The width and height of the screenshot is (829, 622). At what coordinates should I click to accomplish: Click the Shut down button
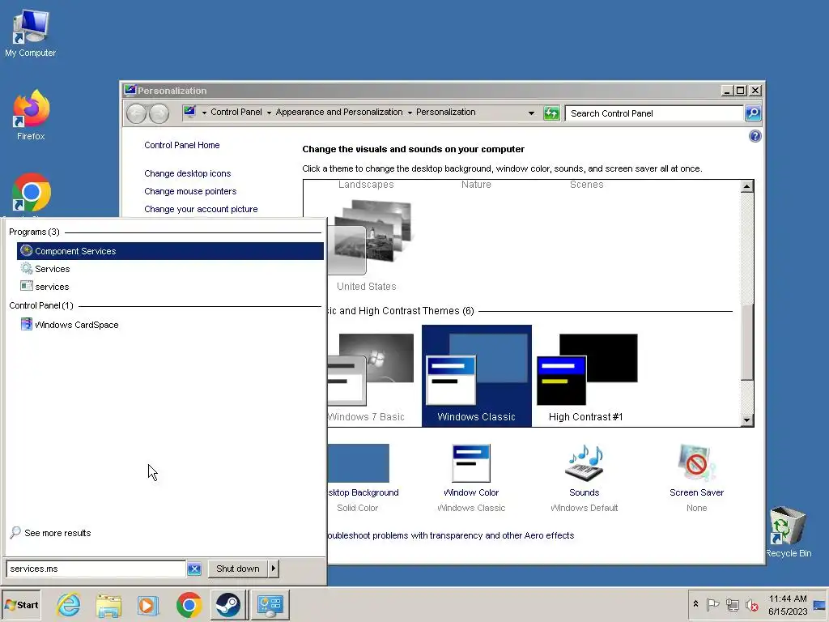238,569
